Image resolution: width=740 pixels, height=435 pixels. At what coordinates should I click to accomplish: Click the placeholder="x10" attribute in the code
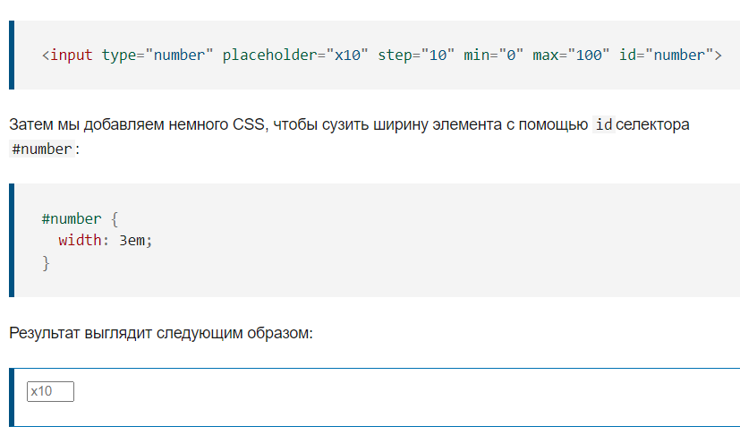coord(295,55)
